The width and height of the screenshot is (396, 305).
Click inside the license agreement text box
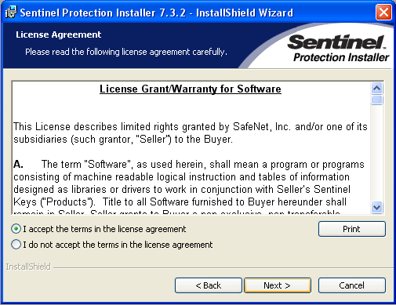pos(191,148)
